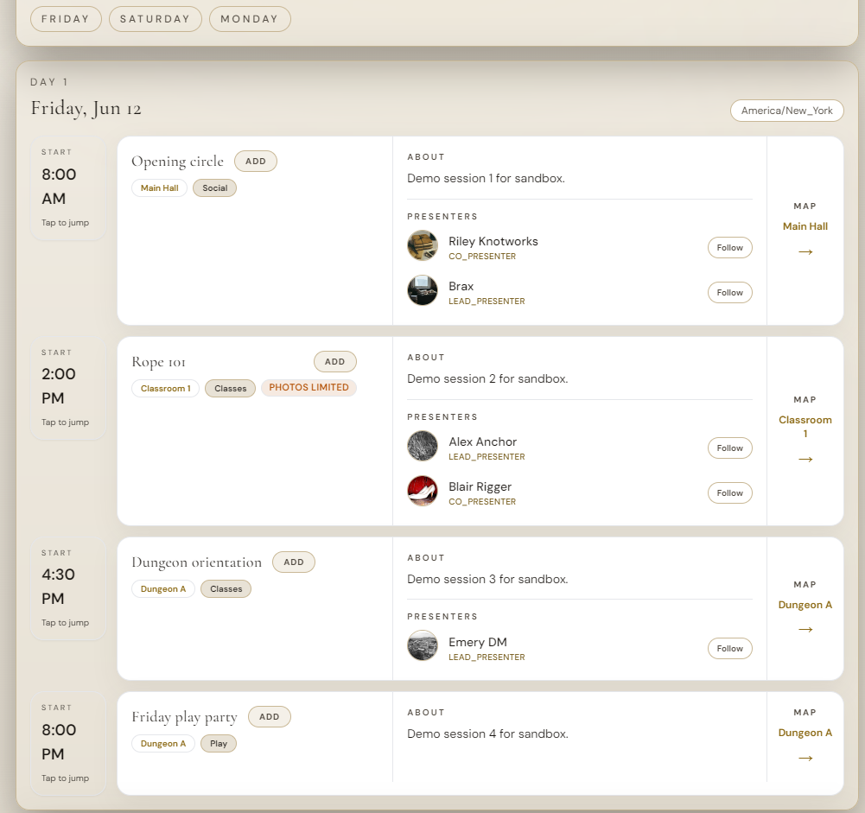Click the Riley Knotworks presenter name

(x=493, y=241)
